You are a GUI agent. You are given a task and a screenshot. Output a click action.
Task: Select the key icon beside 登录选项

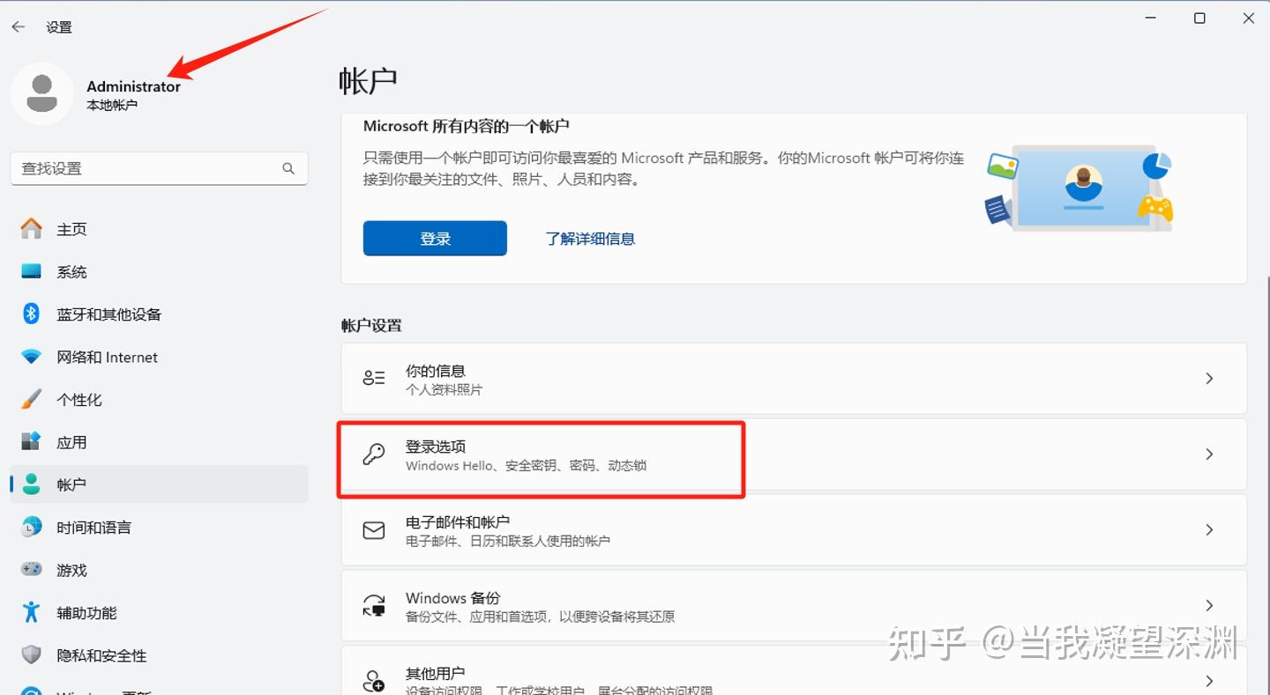tap(373, 454)
